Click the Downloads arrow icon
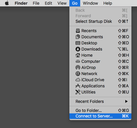The image size is (137, 128). click(78, 49)
